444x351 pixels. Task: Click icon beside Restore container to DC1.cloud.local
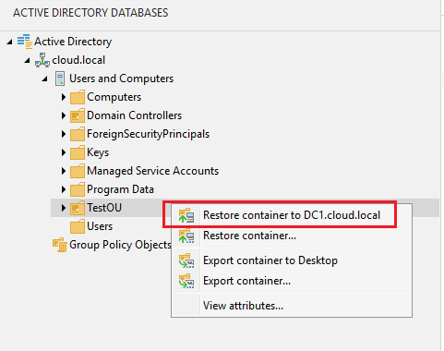[186, 215]
